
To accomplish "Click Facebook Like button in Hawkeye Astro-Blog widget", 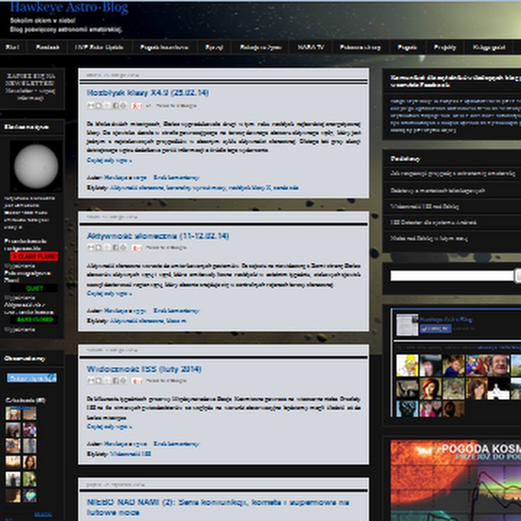I will coord(436,328).
